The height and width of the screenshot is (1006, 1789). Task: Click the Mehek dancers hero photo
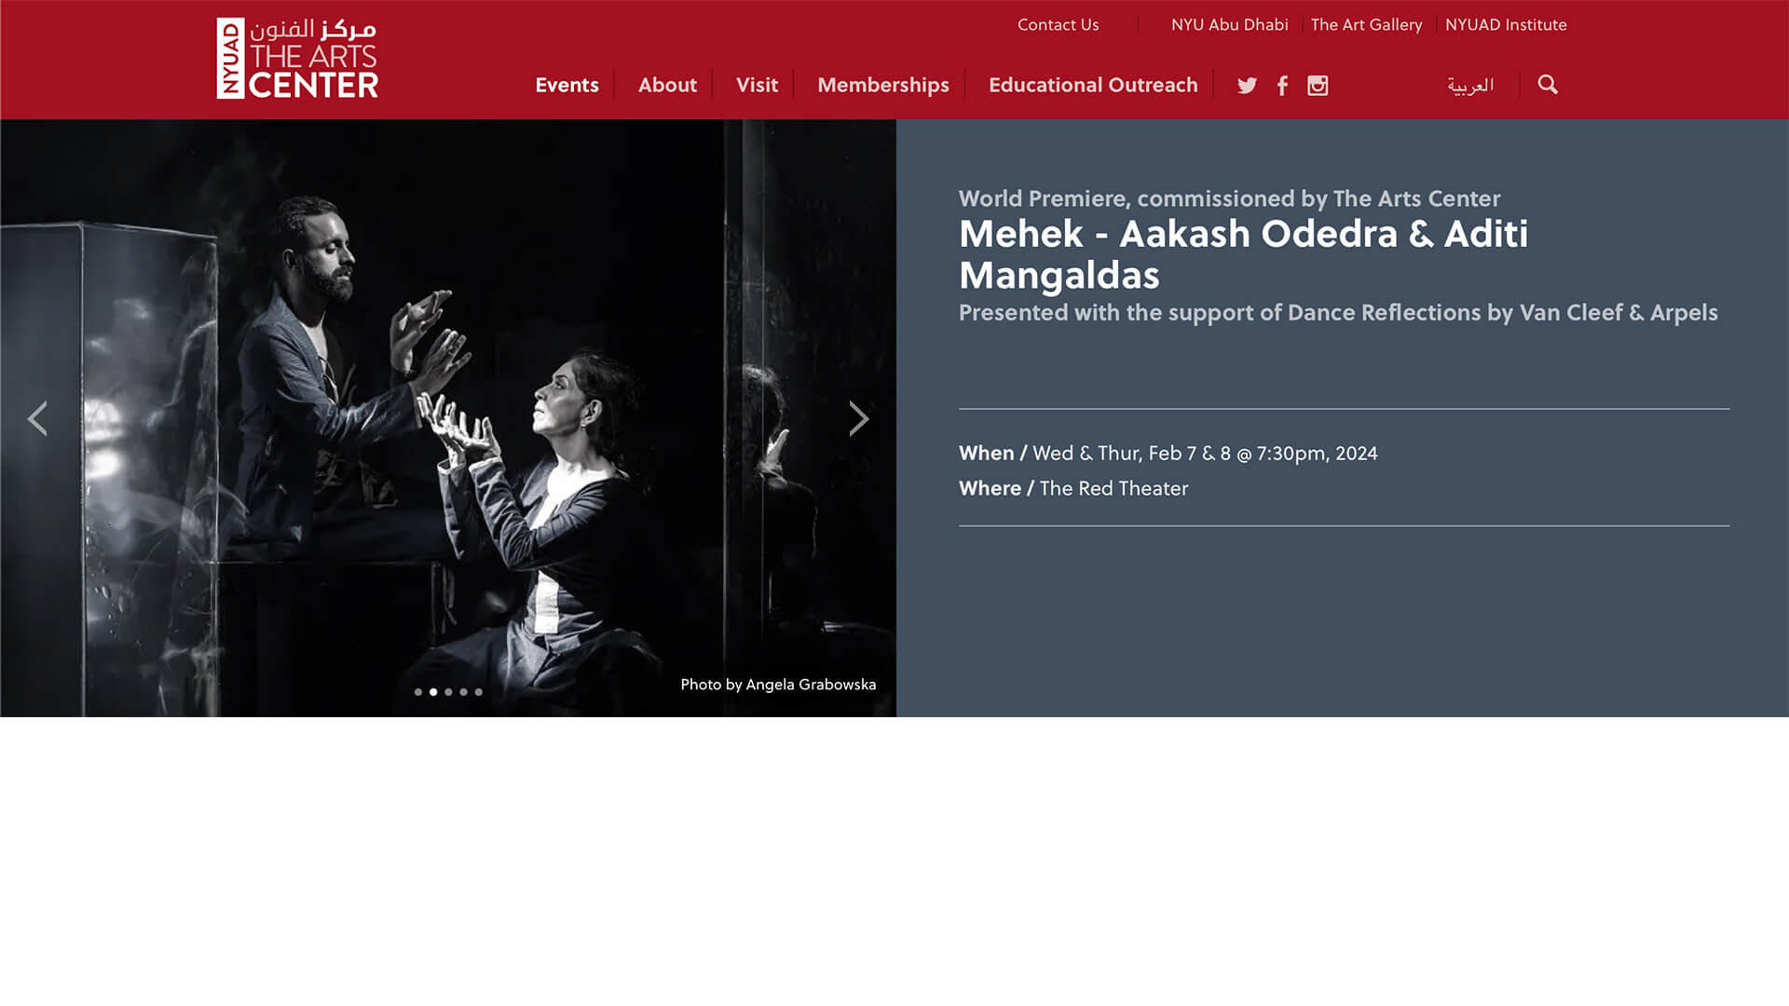(x=448, y=418)
